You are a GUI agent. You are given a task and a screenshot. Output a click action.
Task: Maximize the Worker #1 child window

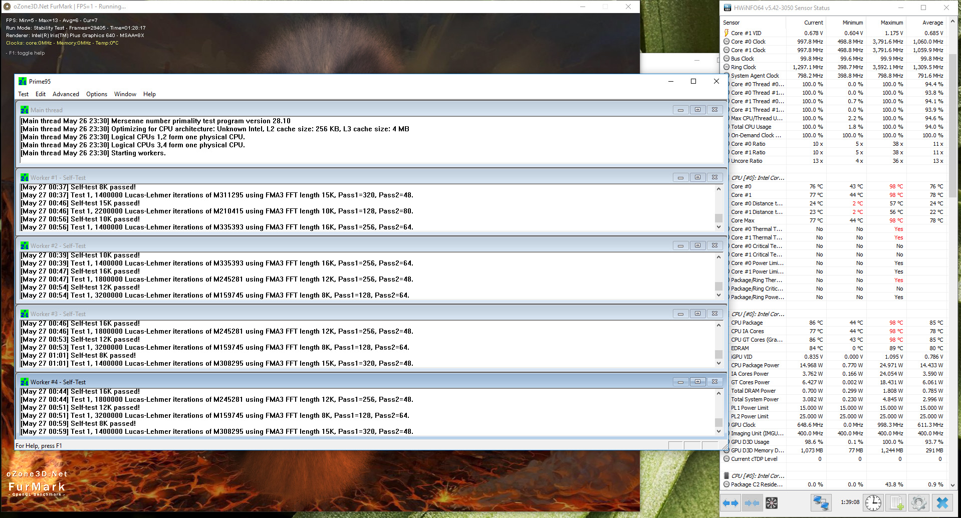[697, 177]
